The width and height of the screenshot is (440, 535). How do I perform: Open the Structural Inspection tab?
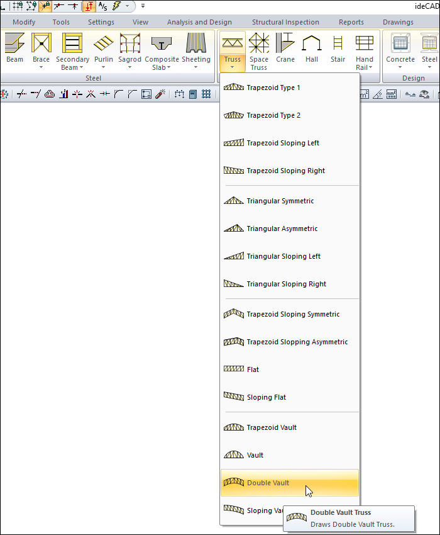[x=285, y=22]
